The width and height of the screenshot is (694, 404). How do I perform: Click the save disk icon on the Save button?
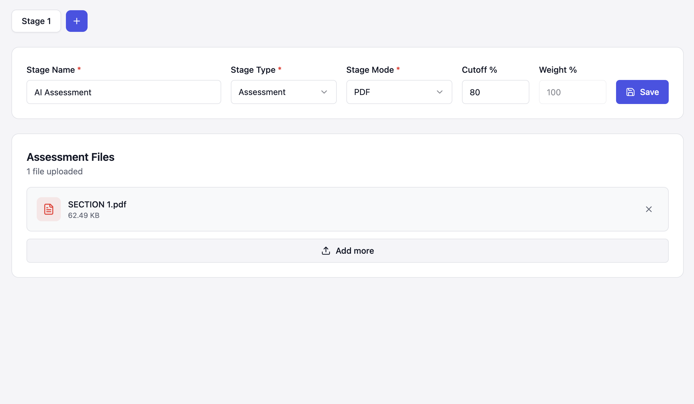click(630, 92)
